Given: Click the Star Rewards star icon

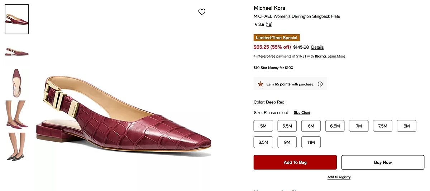Looking at the screenshot, I should (261, 84).
